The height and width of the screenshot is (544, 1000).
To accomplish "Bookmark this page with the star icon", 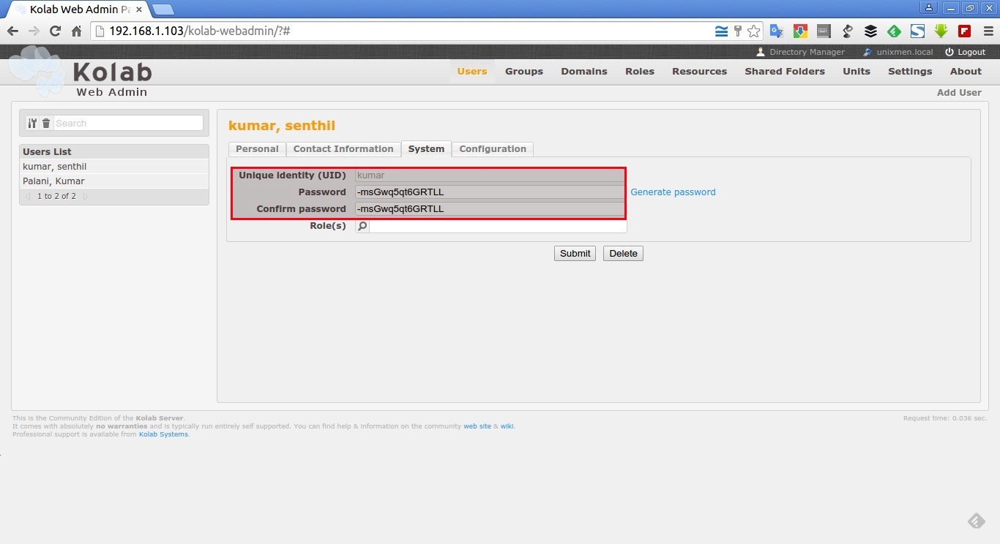I will [x=753, y=31].
